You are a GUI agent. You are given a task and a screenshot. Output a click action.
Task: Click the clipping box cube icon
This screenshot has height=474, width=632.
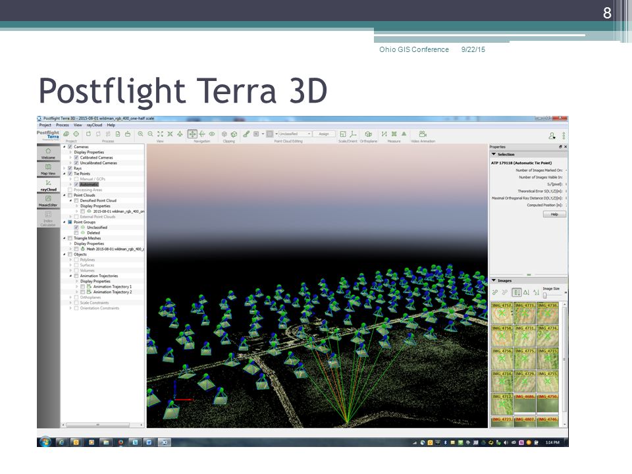pyautogui.click(x=224, y=134)
